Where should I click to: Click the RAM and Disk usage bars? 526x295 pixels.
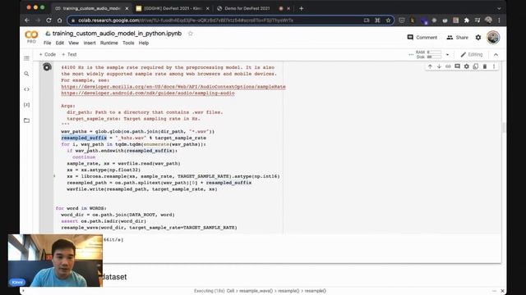[x=429, y=55]
